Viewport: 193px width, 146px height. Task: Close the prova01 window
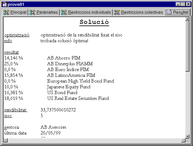[x=188, y=4]
